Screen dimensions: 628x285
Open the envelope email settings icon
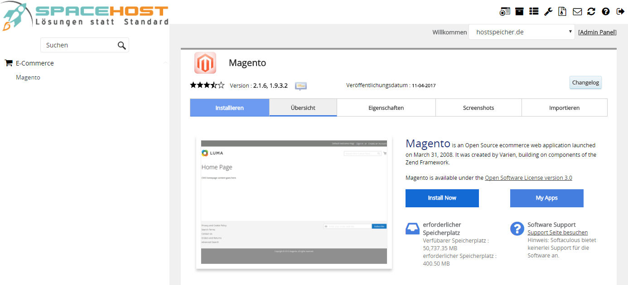point(577,12)
